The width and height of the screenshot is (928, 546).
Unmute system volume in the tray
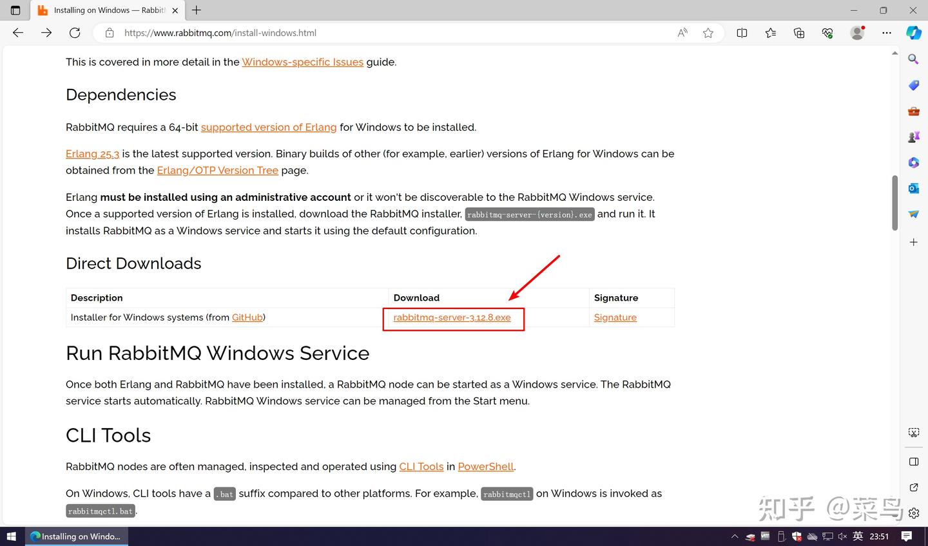842,536
